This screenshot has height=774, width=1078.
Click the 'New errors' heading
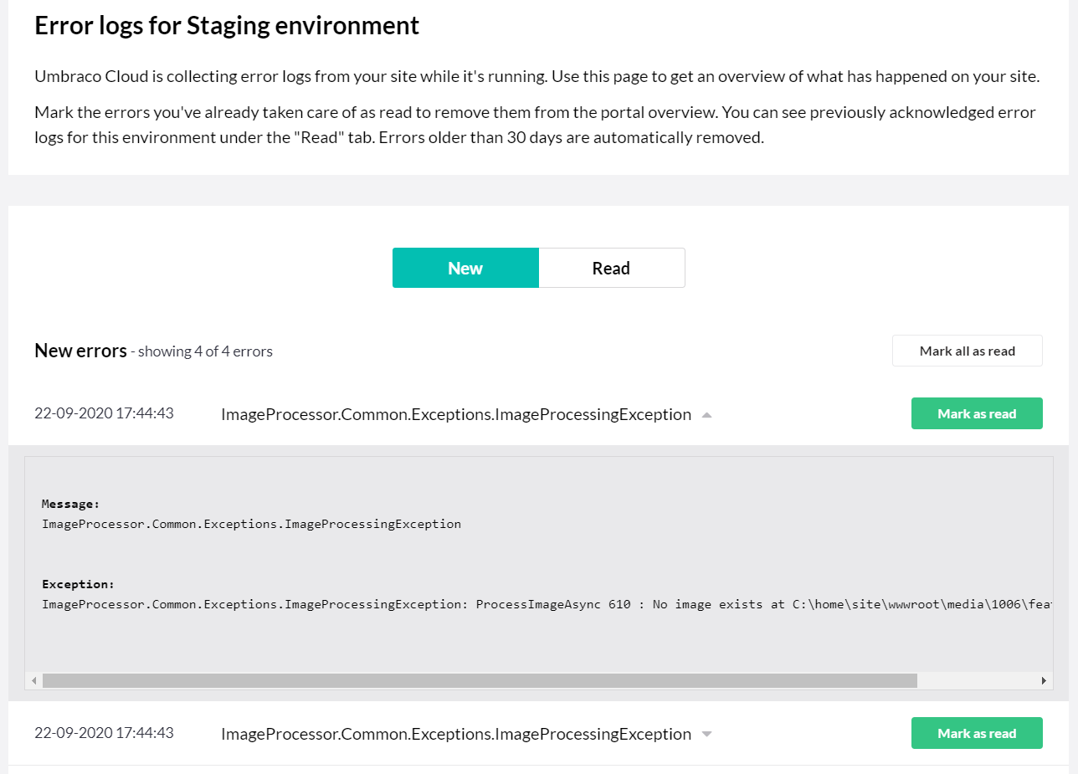[x=80, y=351]
